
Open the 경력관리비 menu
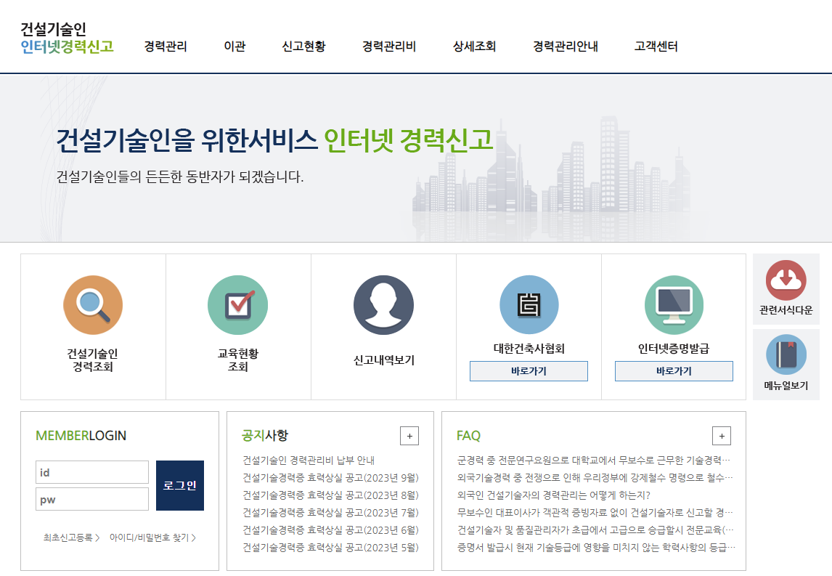(389, 46)
